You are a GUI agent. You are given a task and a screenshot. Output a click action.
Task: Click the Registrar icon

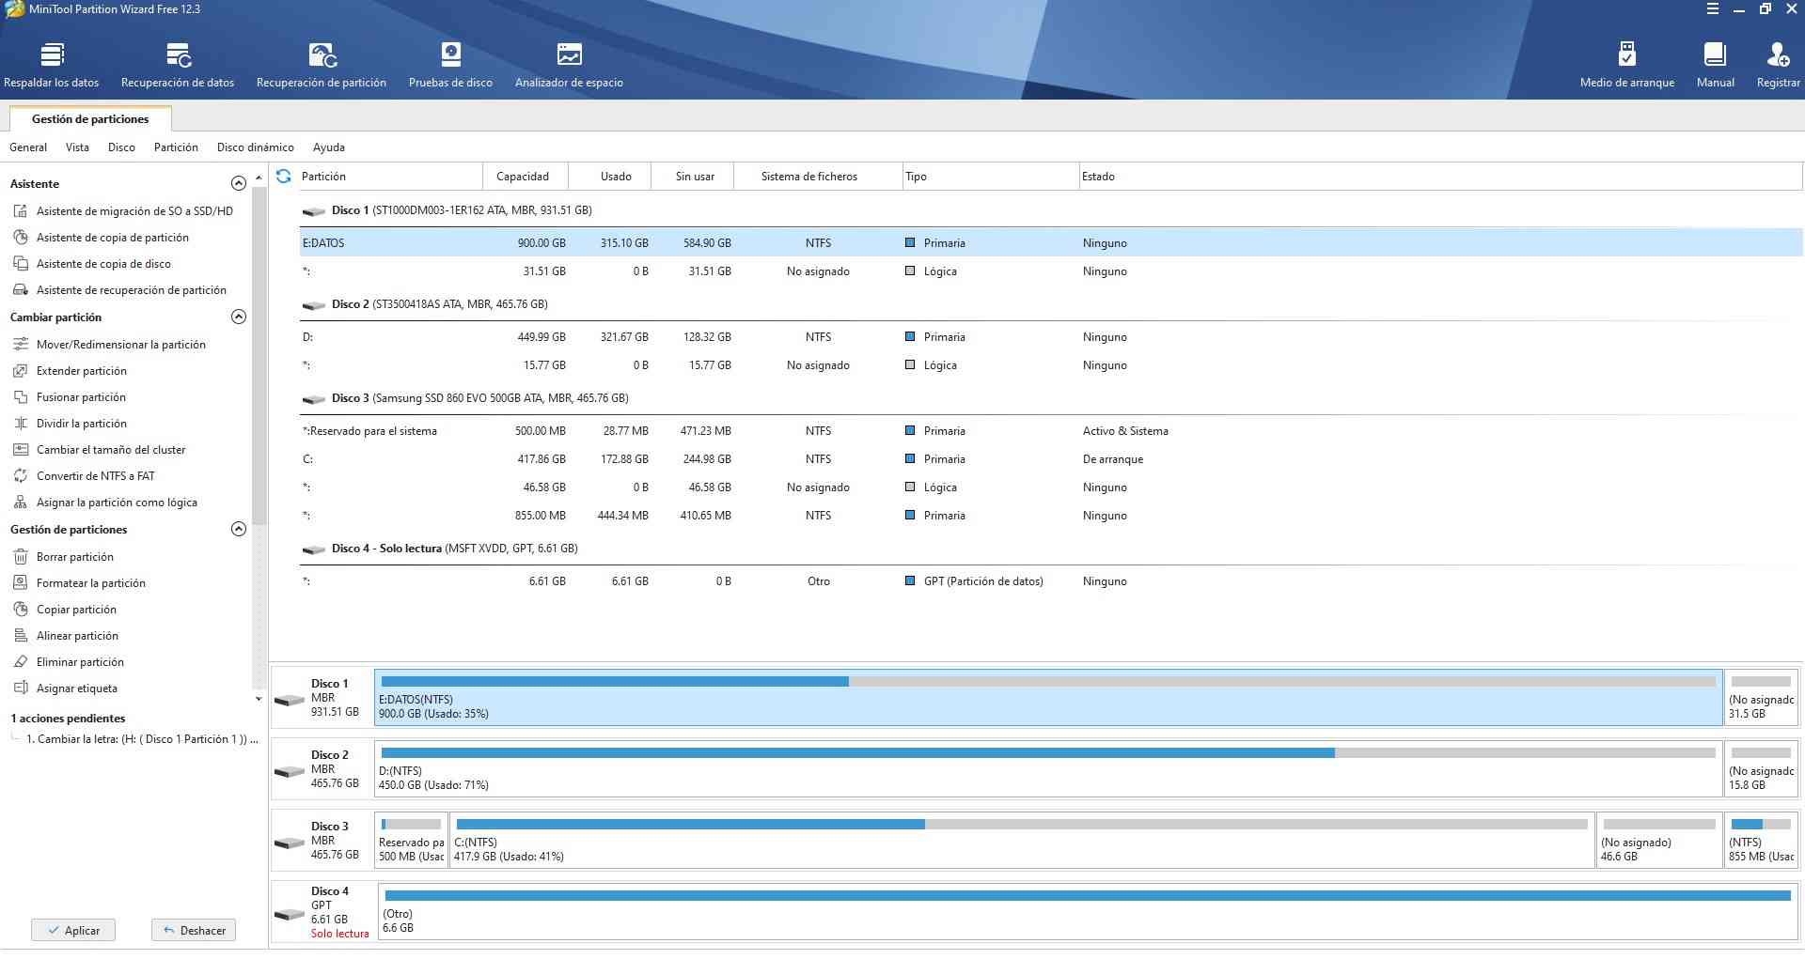pos(1778,65)
